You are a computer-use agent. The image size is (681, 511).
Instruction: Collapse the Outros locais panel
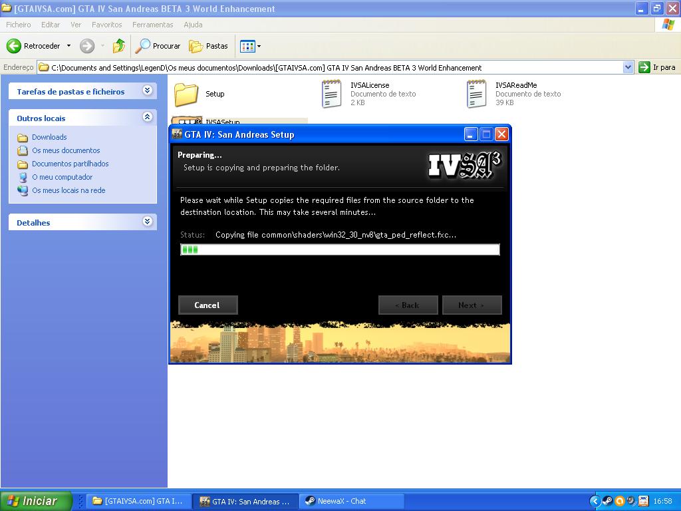pyautogui.click(x=147, y=117)
